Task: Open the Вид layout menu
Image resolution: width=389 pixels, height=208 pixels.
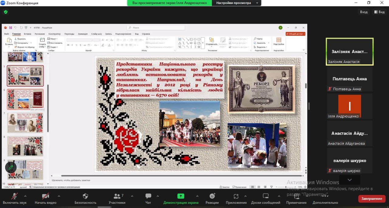Action: pos(379,12)
